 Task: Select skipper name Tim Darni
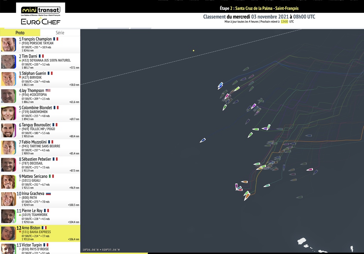click(30, 56)
